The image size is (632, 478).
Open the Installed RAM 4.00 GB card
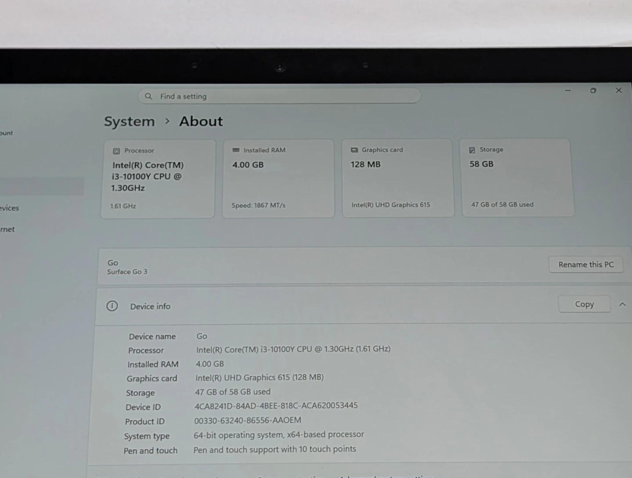(278, 178)
